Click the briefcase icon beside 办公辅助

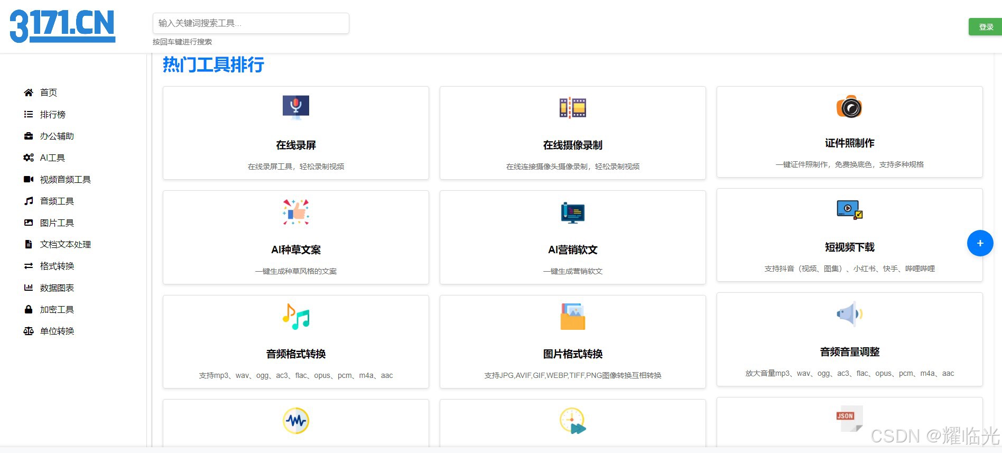pyautogui.click(x=29, y=136)
